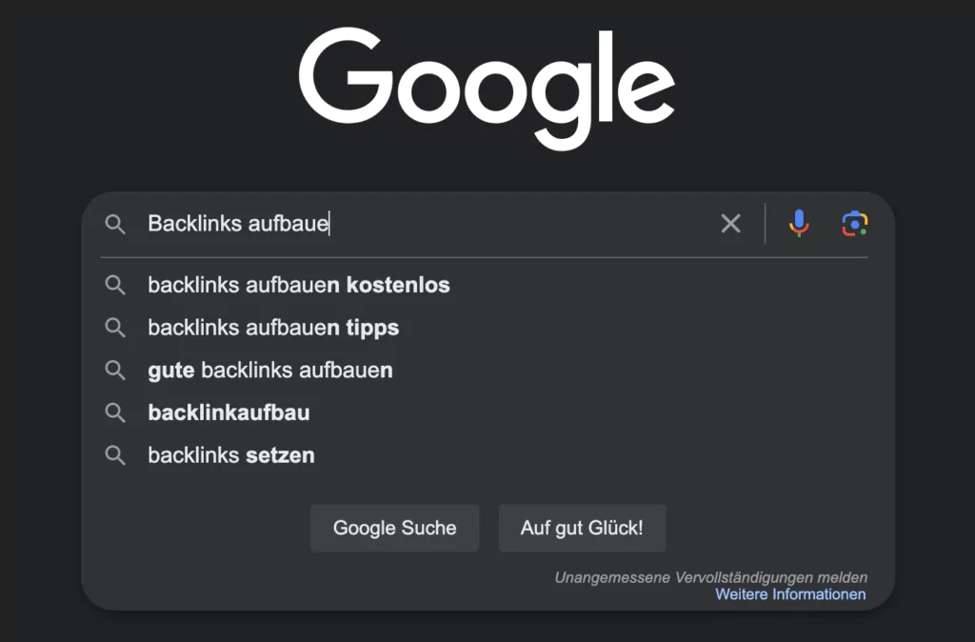The height and width of the screenshot is (642, 975).
Task: Open the 'Weitere Informationen' link
Action: pos(790,593)
